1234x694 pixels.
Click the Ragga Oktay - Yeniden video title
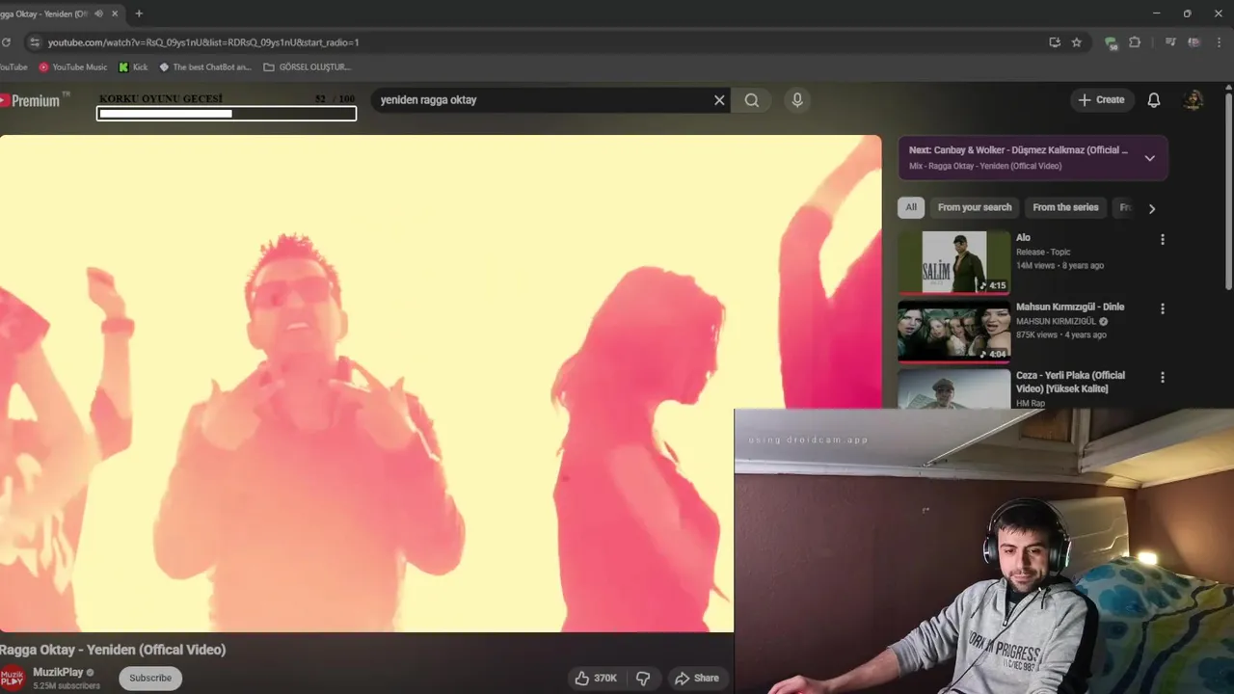coord(113,650)
